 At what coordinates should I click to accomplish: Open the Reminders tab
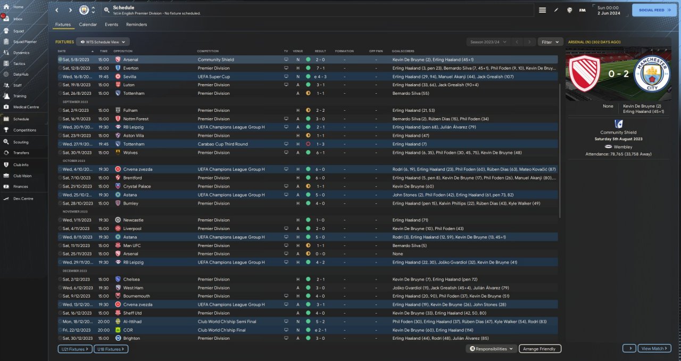point(136,24)
